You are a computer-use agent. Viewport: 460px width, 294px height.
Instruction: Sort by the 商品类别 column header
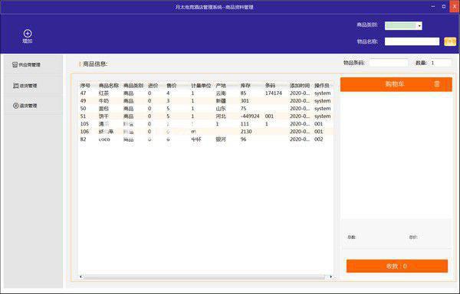(x=133, y=86)
